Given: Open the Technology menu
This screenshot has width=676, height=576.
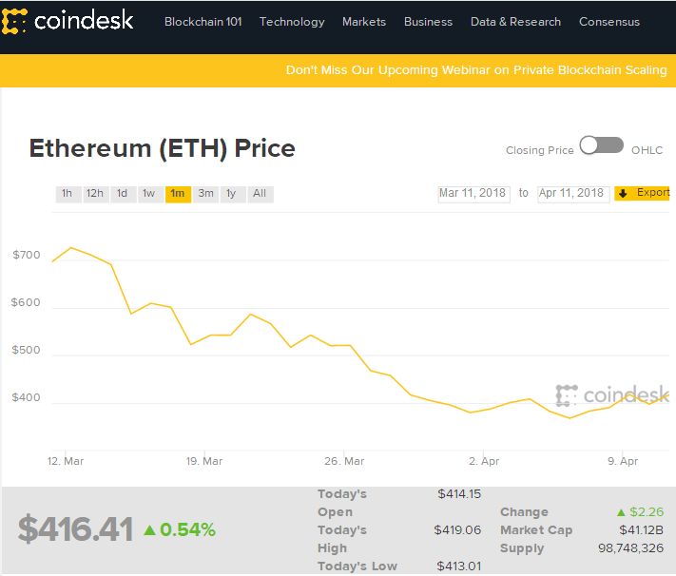Looking at the screenshot, I should (x=292, y=22).
